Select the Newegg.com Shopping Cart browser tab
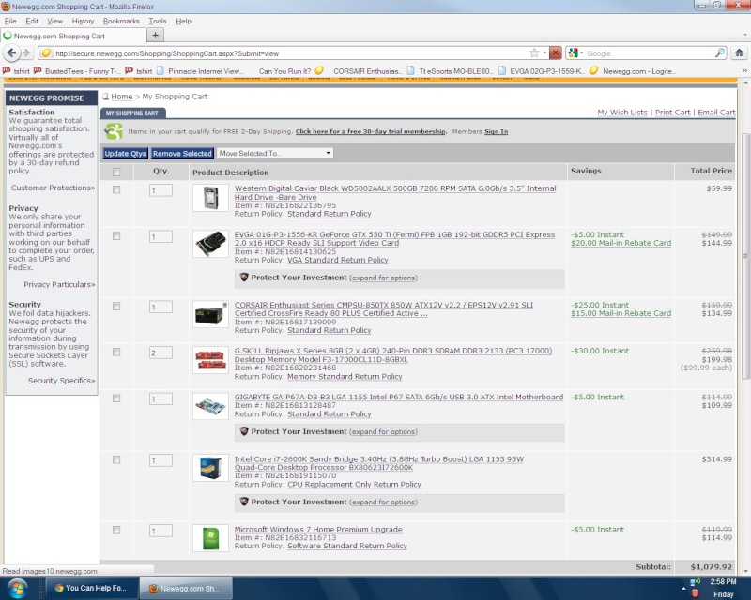 (73, 36)
